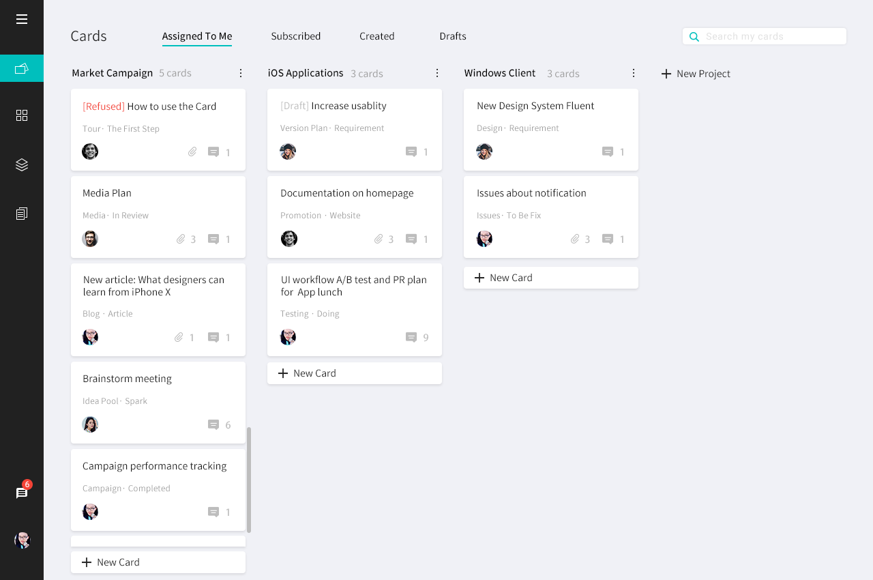Click comment icon on Brainstorm meeting card
This screenshot has height=580, width=873.
click(x=213, y=424)
